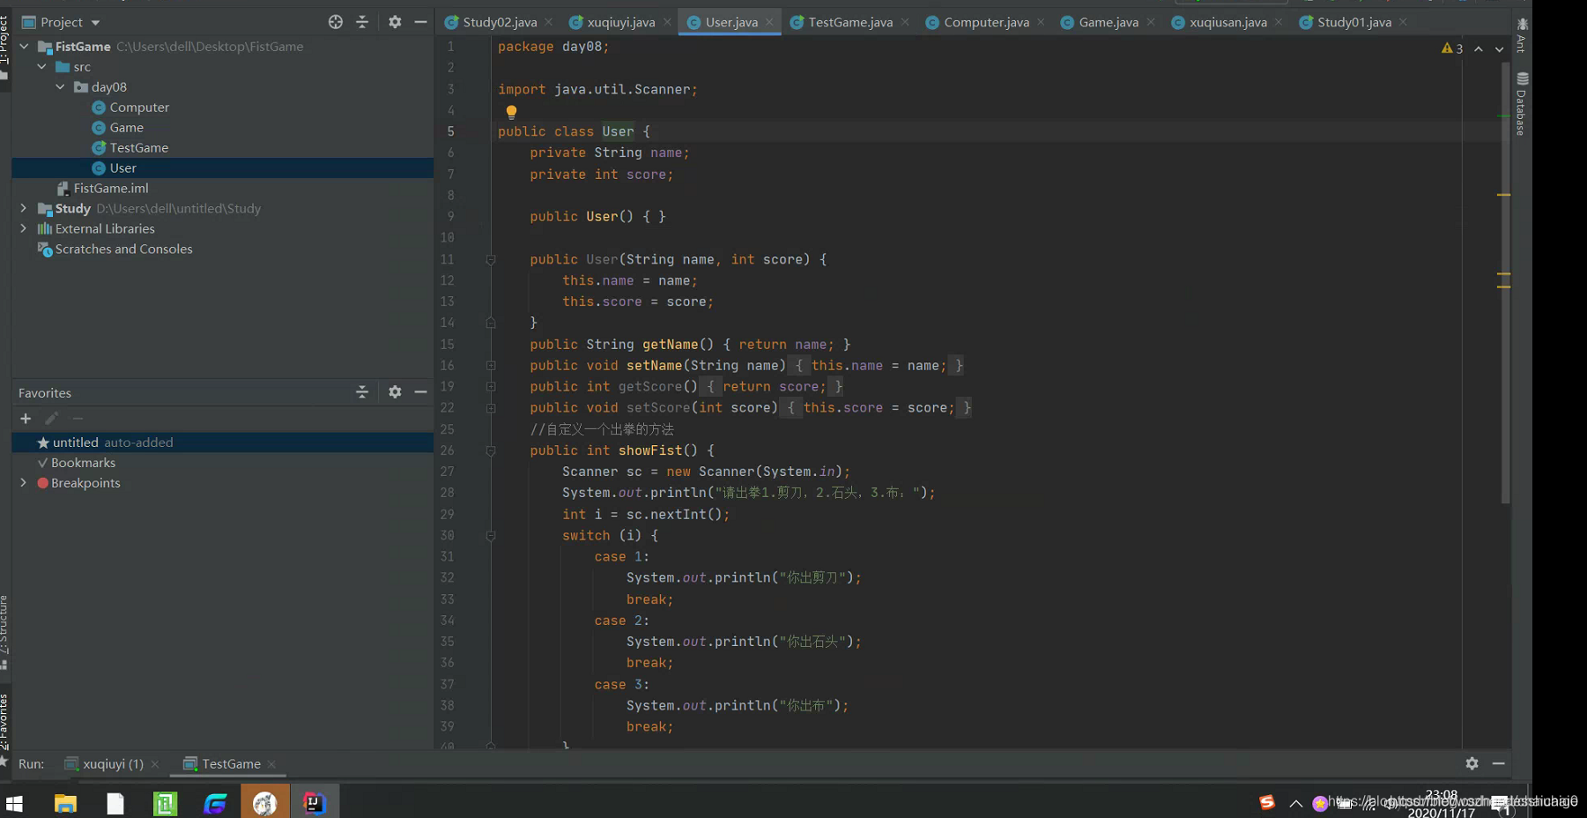Collapse the day08 package
This screenshot has width=1587, height=818.
[60, 86]
